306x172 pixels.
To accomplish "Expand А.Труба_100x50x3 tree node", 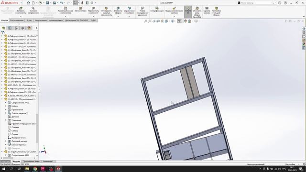I will tap(2, 96).
